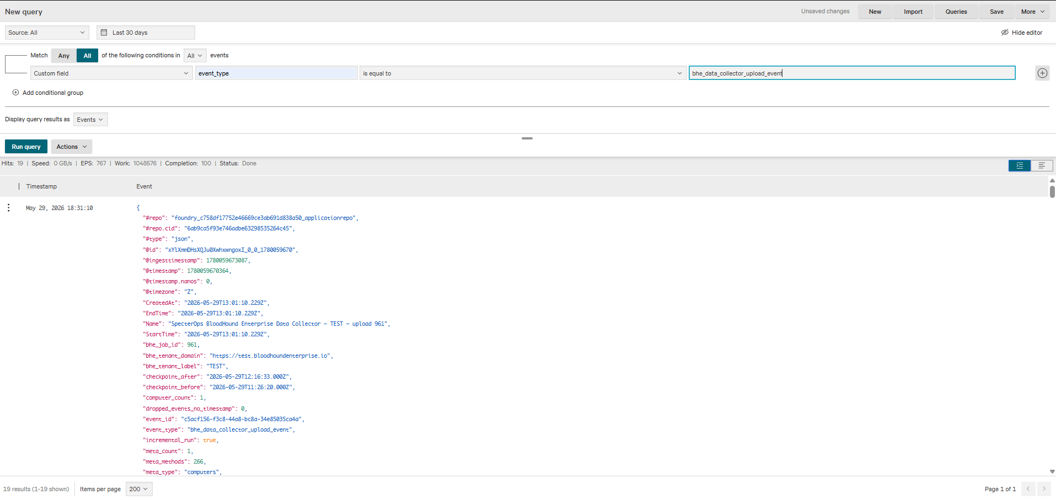
Task: Select the indented event view icon
Action: tap(1020, 165)
